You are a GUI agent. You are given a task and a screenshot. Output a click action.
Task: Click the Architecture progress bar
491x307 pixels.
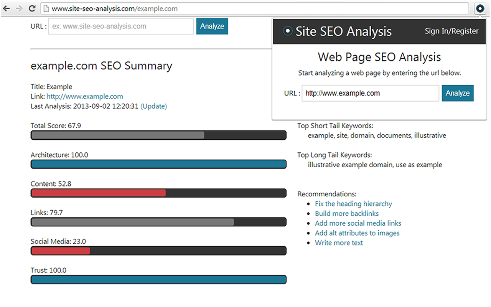pyautogui.click(x=158, y=164)
